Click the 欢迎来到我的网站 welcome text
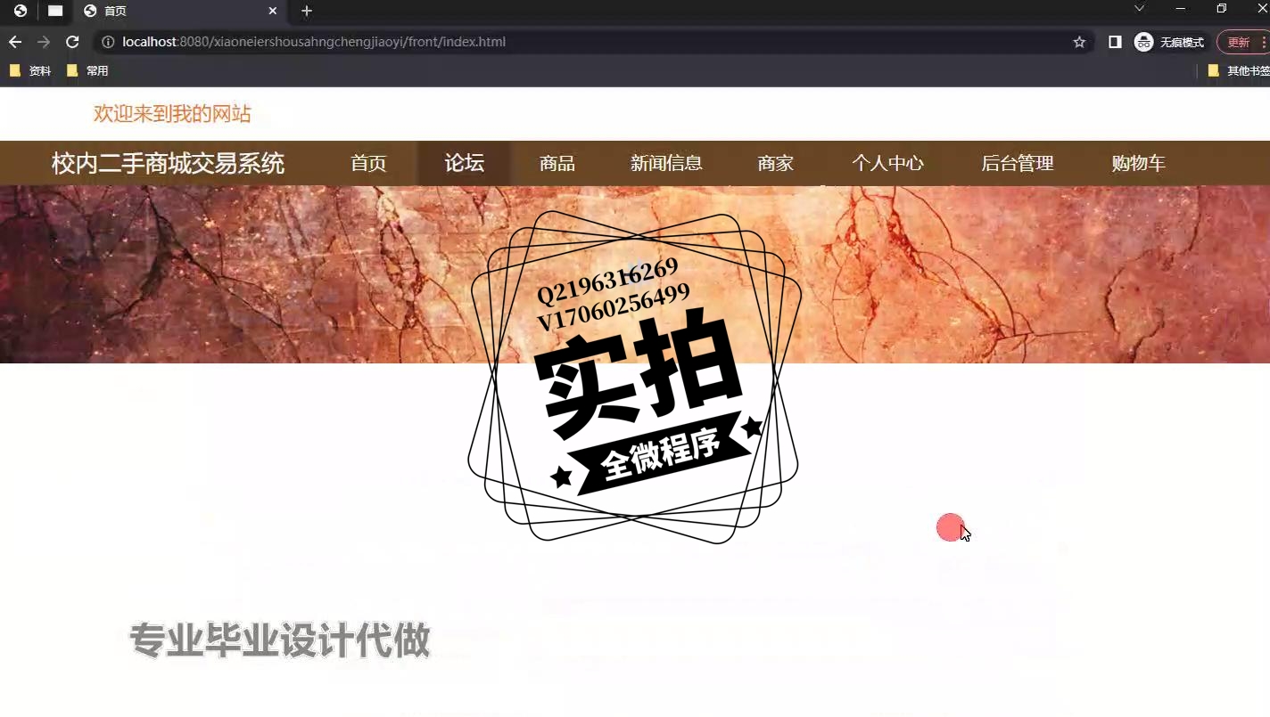Viewport: 1270px width, 717px height. pyautogui.click(x=172, y=114)
